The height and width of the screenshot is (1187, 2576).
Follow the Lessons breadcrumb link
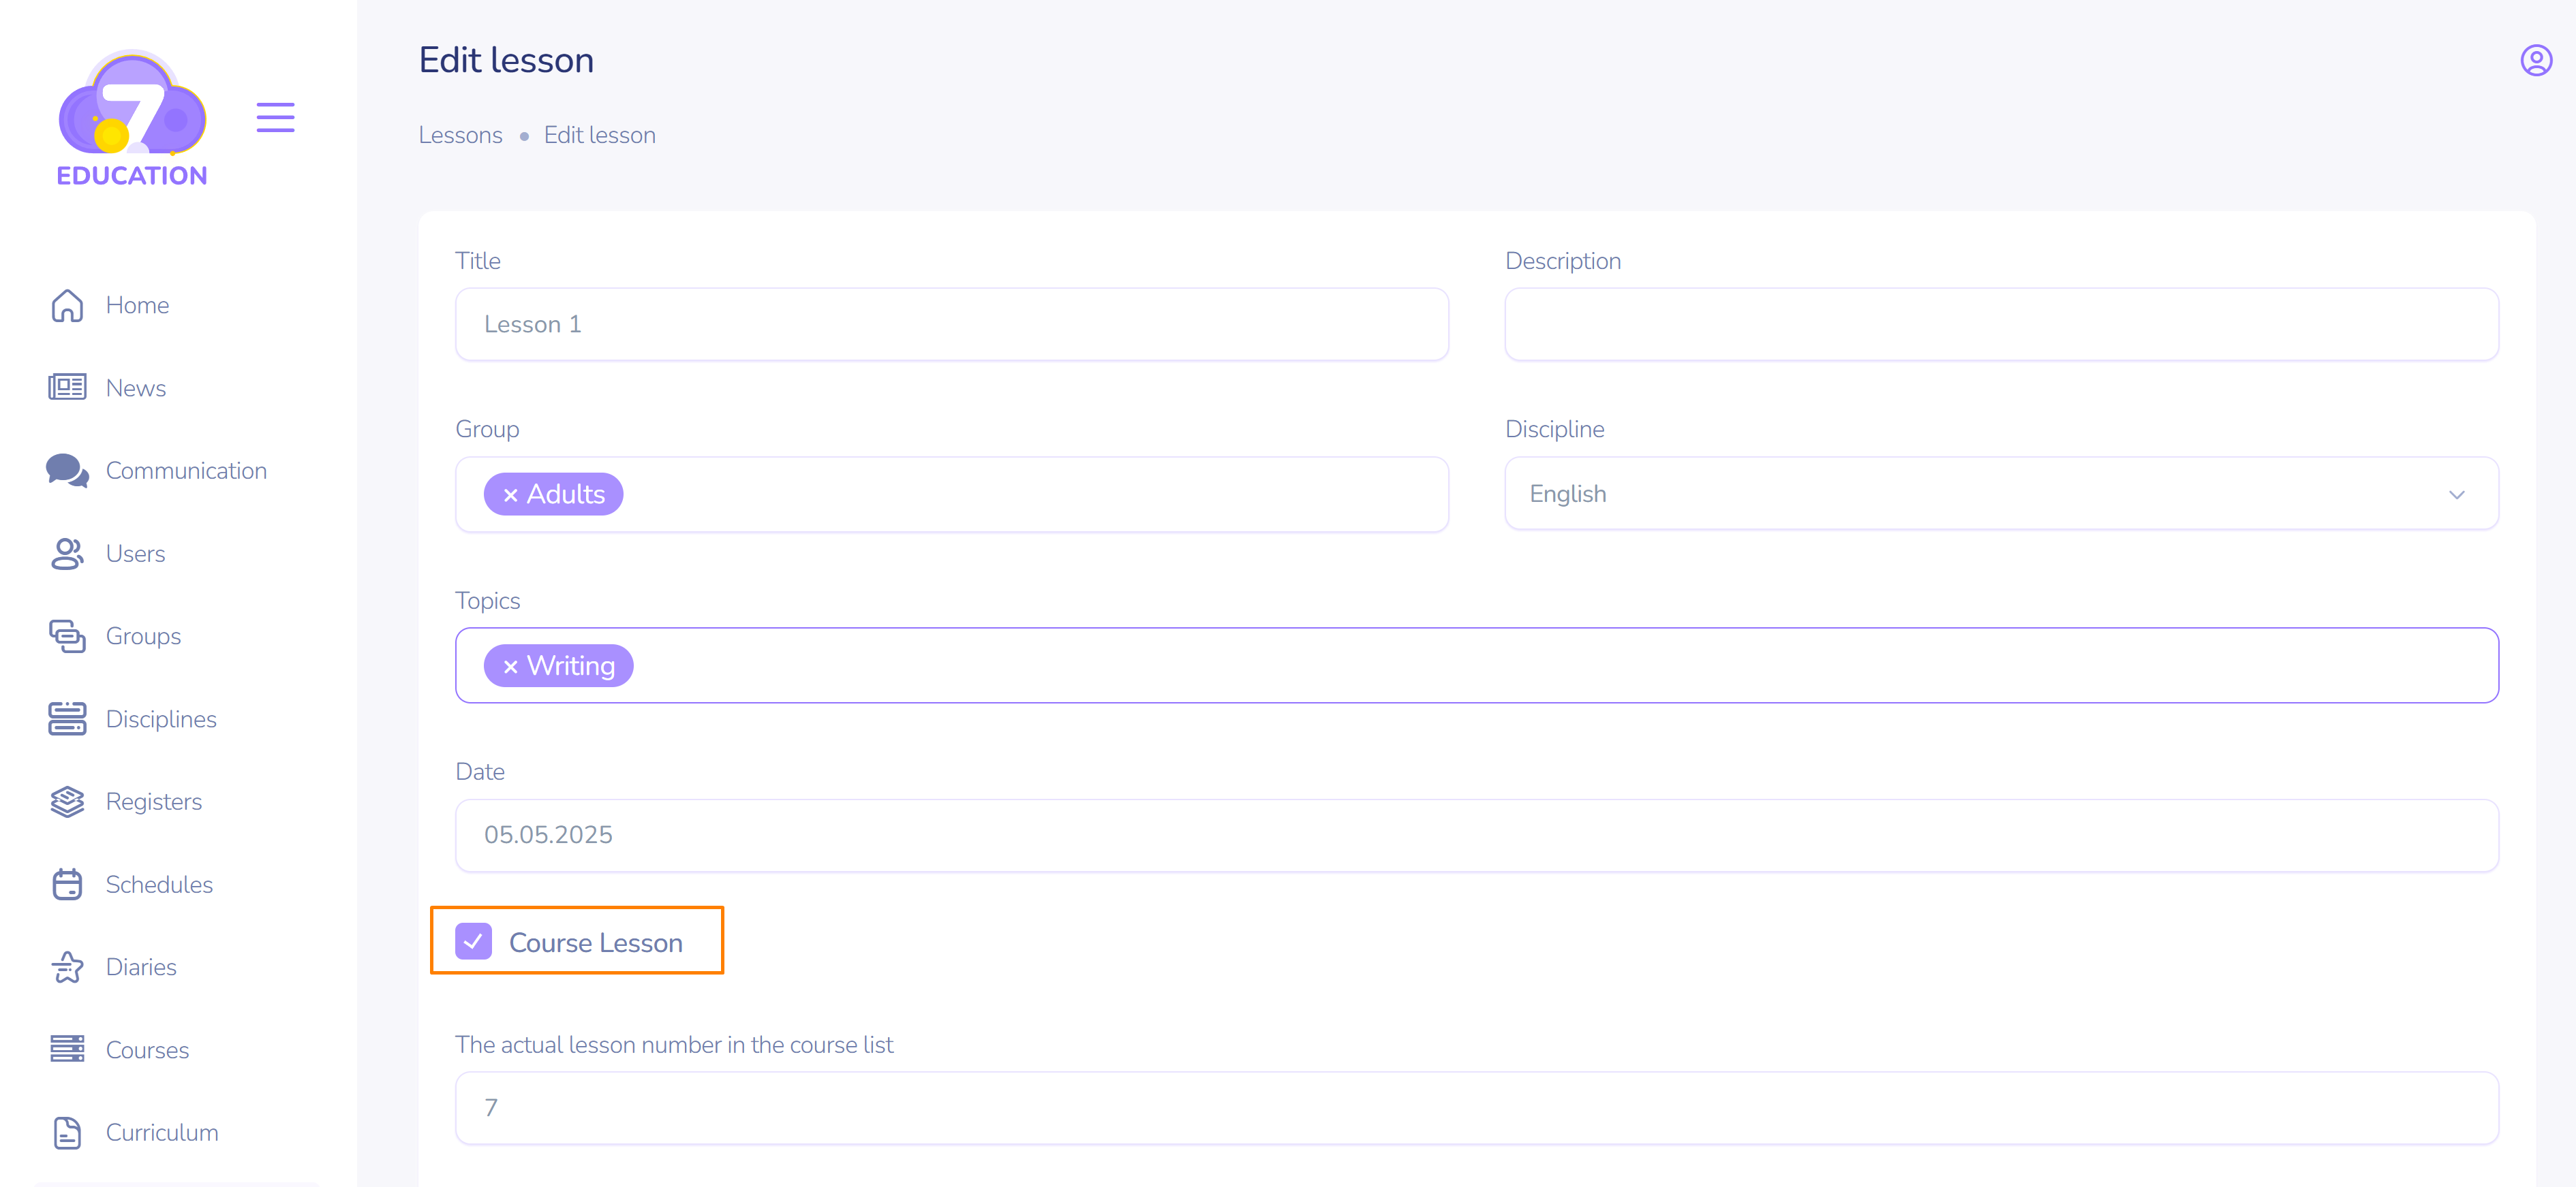point(460,136)
